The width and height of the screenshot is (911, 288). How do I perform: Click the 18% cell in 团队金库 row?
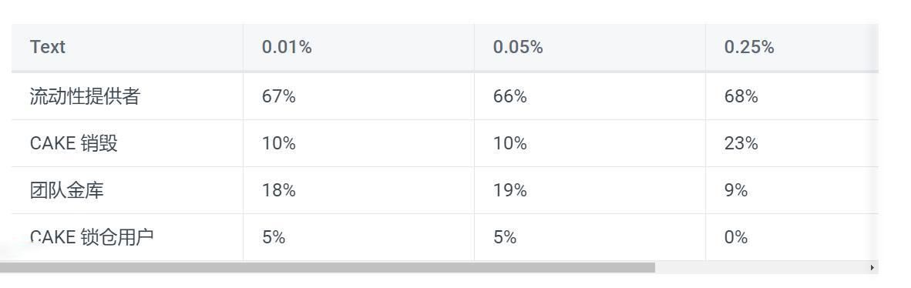pyautogui.click(x=279, y=190)
